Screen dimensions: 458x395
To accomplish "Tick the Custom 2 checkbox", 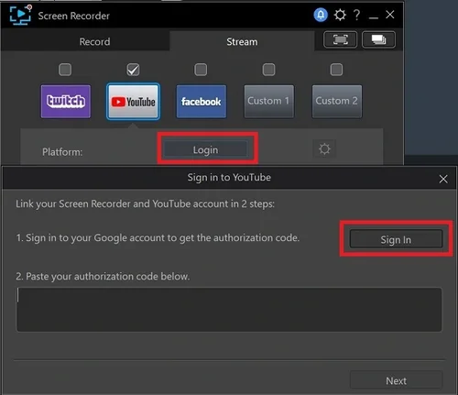I will (x=336, y=70).
